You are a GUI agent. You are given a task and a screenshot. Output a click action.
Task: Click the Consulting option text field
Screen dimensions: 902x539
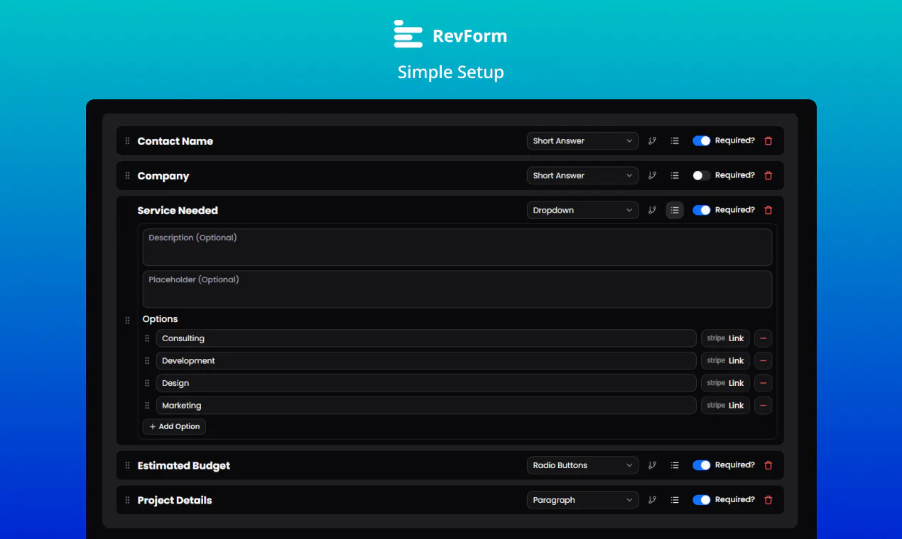pos(426,338)
